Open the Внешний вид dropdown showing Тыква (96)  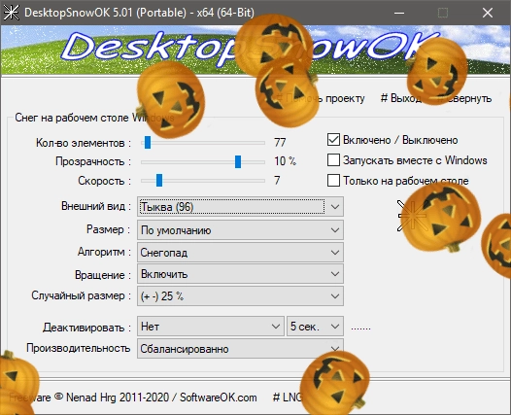(240, 207)
